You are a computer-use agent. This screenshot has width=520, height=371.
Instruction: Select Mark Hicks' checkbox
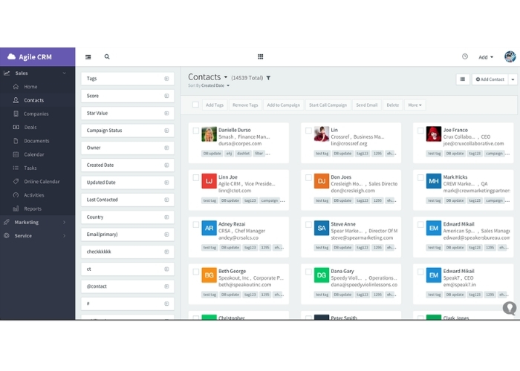420,177
